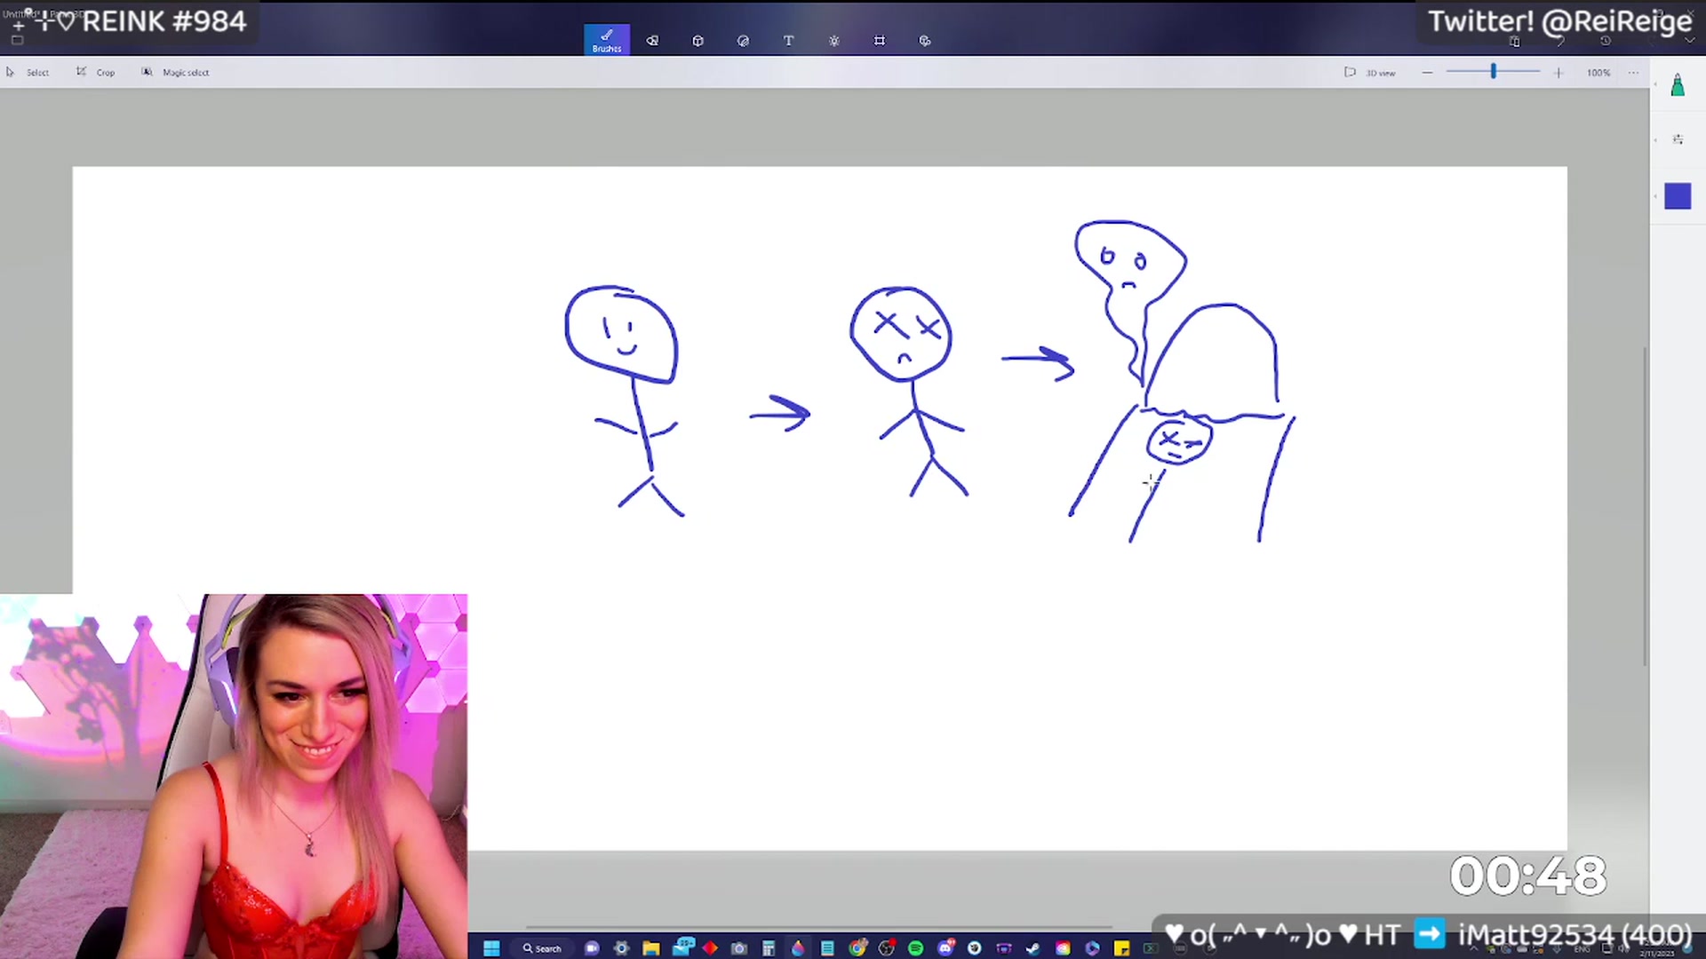Viewport: 1706px width, 959px height.
Task: Switch to Paint 3D taskbar icon
Action: point(798,948)
